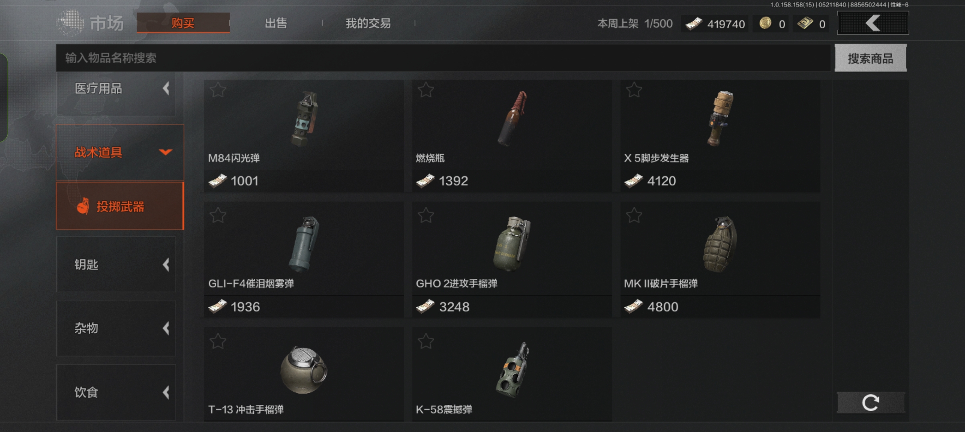Click the cash banknote balance icon 419740
Image resolution: width=965 pixels, height=432 pixels.
(693, 24)
